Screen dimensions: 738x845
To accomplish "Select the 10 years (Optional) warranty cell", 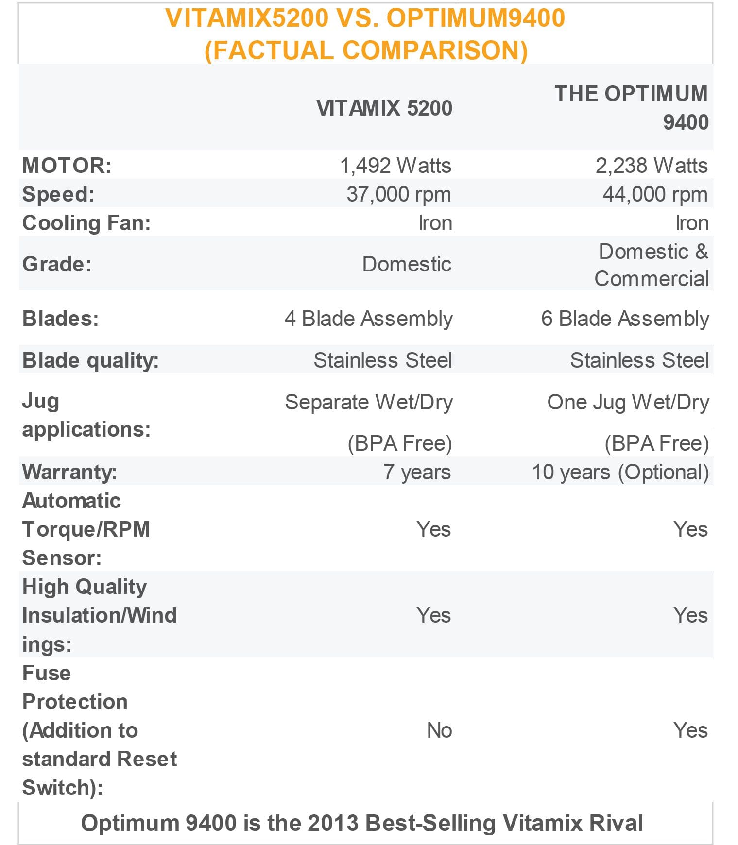I will pyautogui.click(x=620, y=472).
